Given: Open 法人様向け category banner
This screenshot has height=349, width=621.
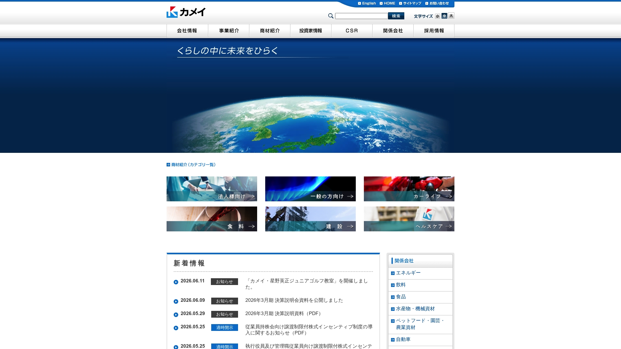Looking at the screenshot, I should coord(212,189).
